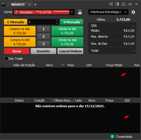Select quantity preset 1

(43, 29)
